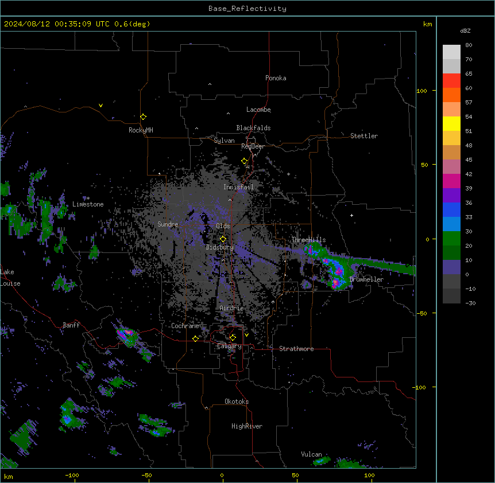Click the yellow diamond marker above Calgary label
The height and width of the screenshot is (483, 495).
[x=233, y=338]
